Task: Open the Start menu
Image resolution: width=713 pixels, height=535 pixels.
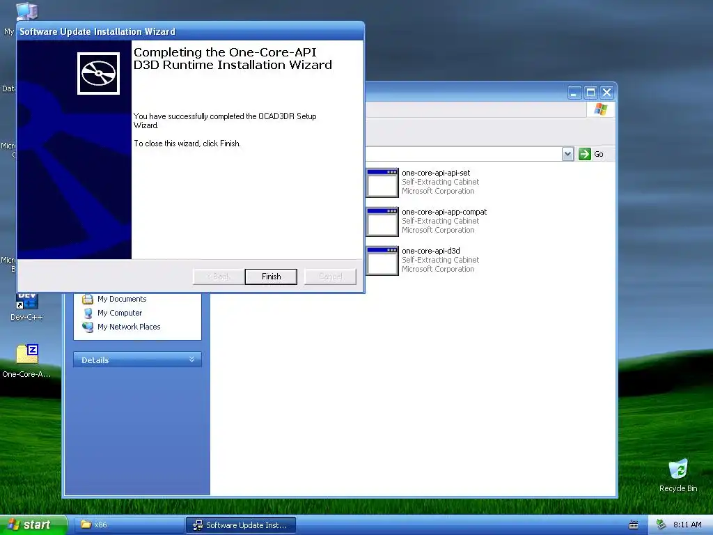Action: (x=33, y=525)
